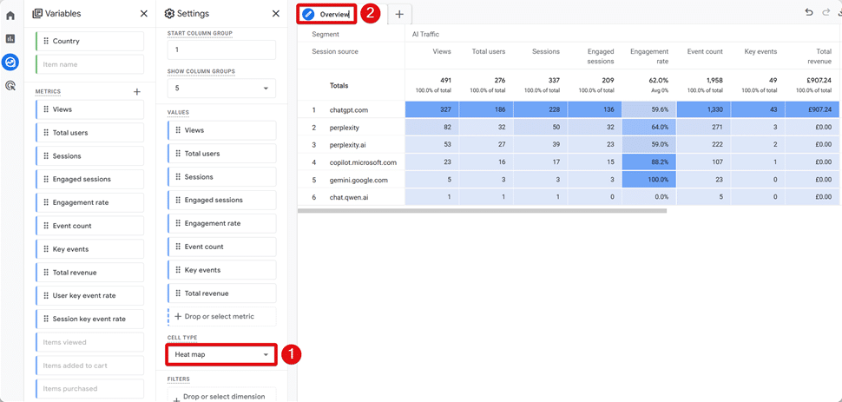Select Country dimension in Variables
Viewport: 842px width, 402px height.
[x=89, y=41]
